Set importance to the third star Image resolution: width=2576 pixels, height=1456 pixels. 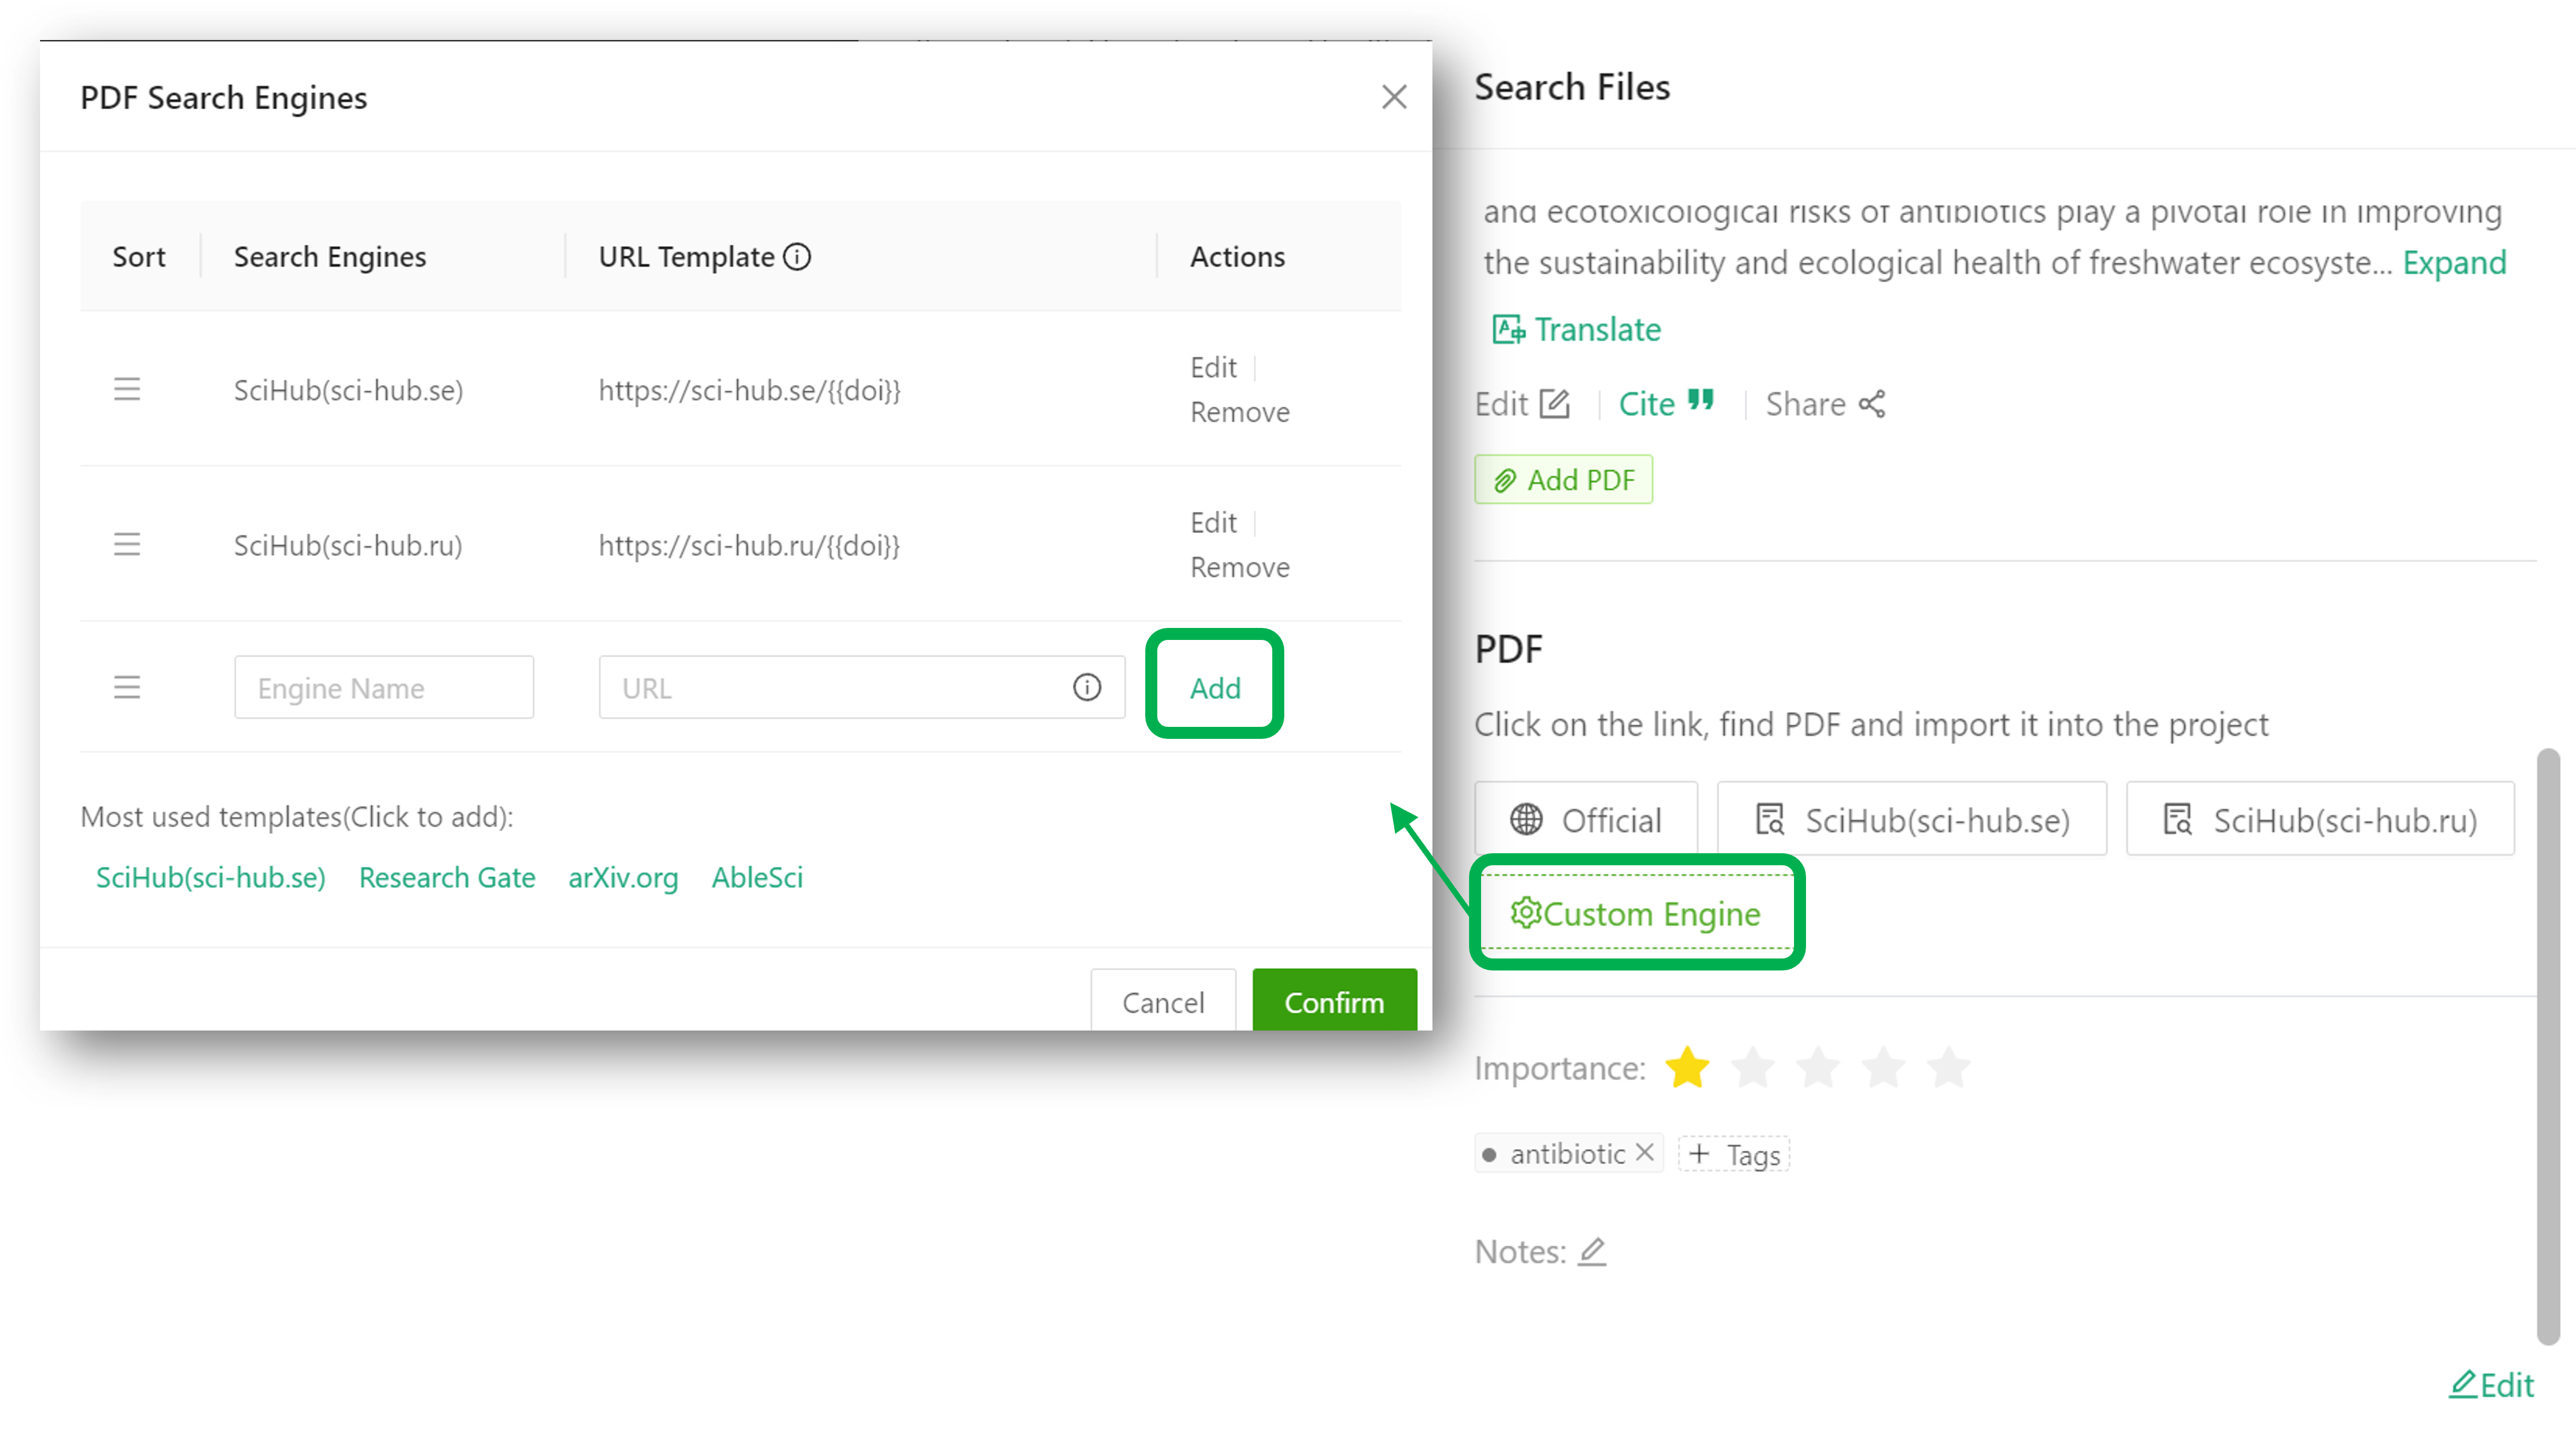click(x=1818, y=1067)
